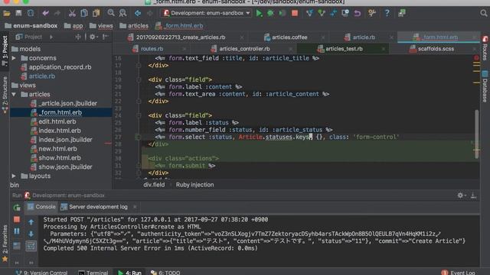Open application_record.rb in the tree
Screen dimensions: 490x275
click(x=60, y=67)
